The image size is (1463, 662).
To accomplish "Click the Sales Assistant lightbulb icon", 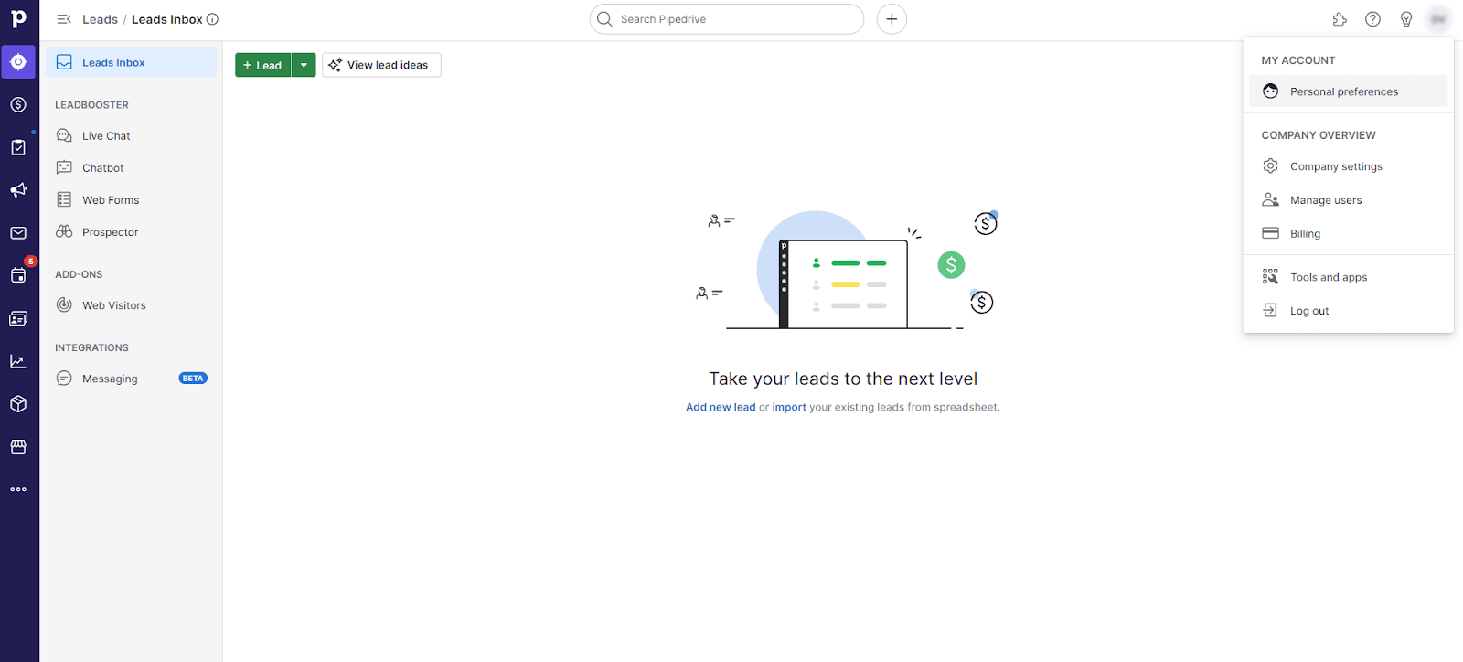I will (1406, 19).
